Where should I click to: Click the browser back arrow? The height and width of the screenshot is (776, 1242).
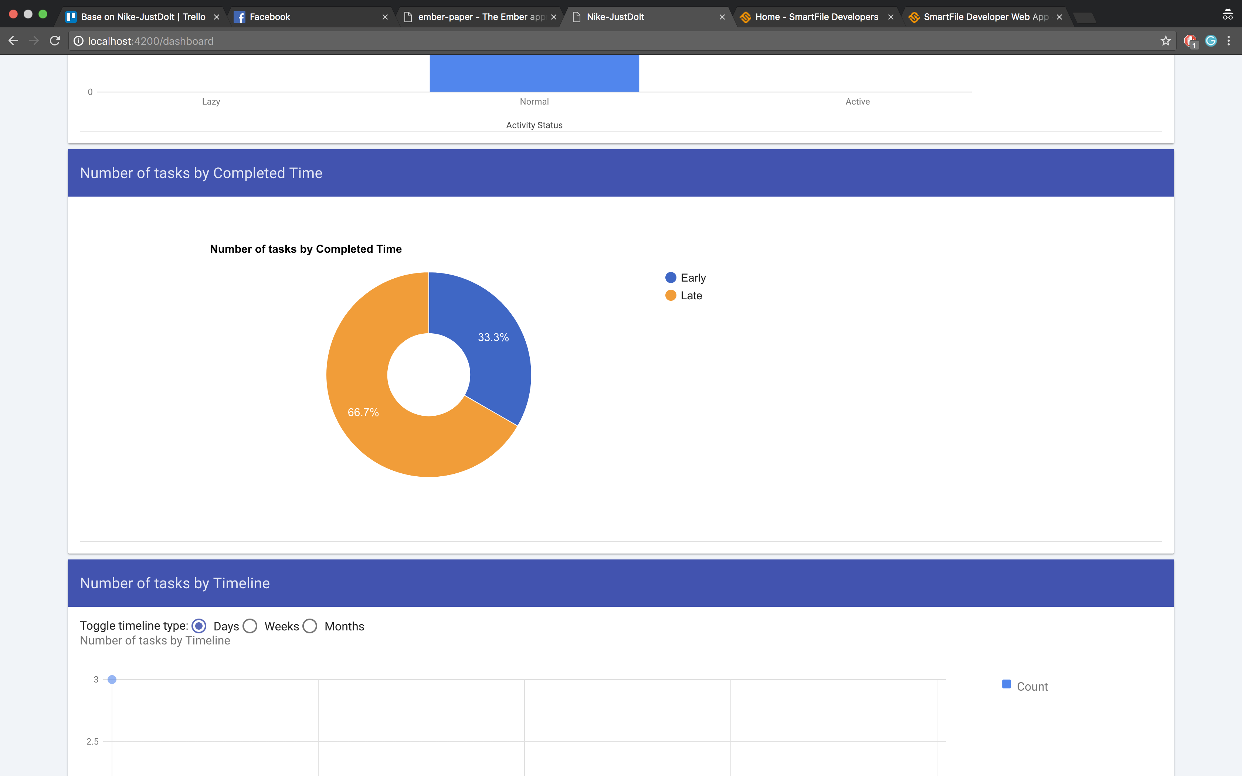[13, 41]
